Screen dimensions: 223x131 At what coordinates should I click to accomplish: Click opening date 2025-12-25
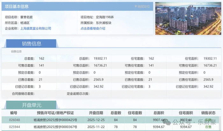click(96, 120)
